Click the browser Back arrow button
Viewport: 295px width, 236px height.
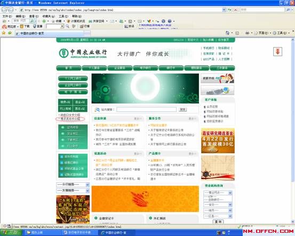[4, 10]
